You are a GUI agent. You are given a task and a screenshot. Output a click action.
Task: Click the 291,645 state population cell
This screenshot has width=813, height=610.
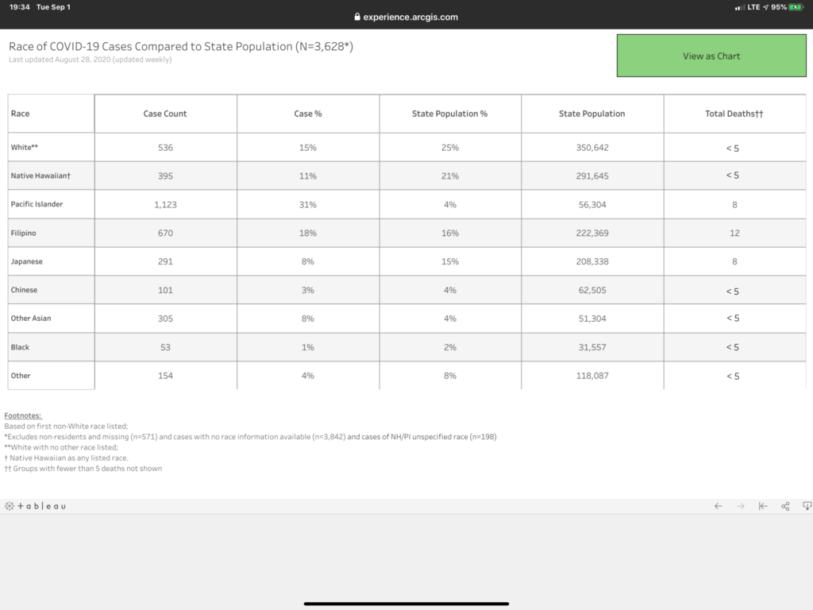(x=592, y=176)
